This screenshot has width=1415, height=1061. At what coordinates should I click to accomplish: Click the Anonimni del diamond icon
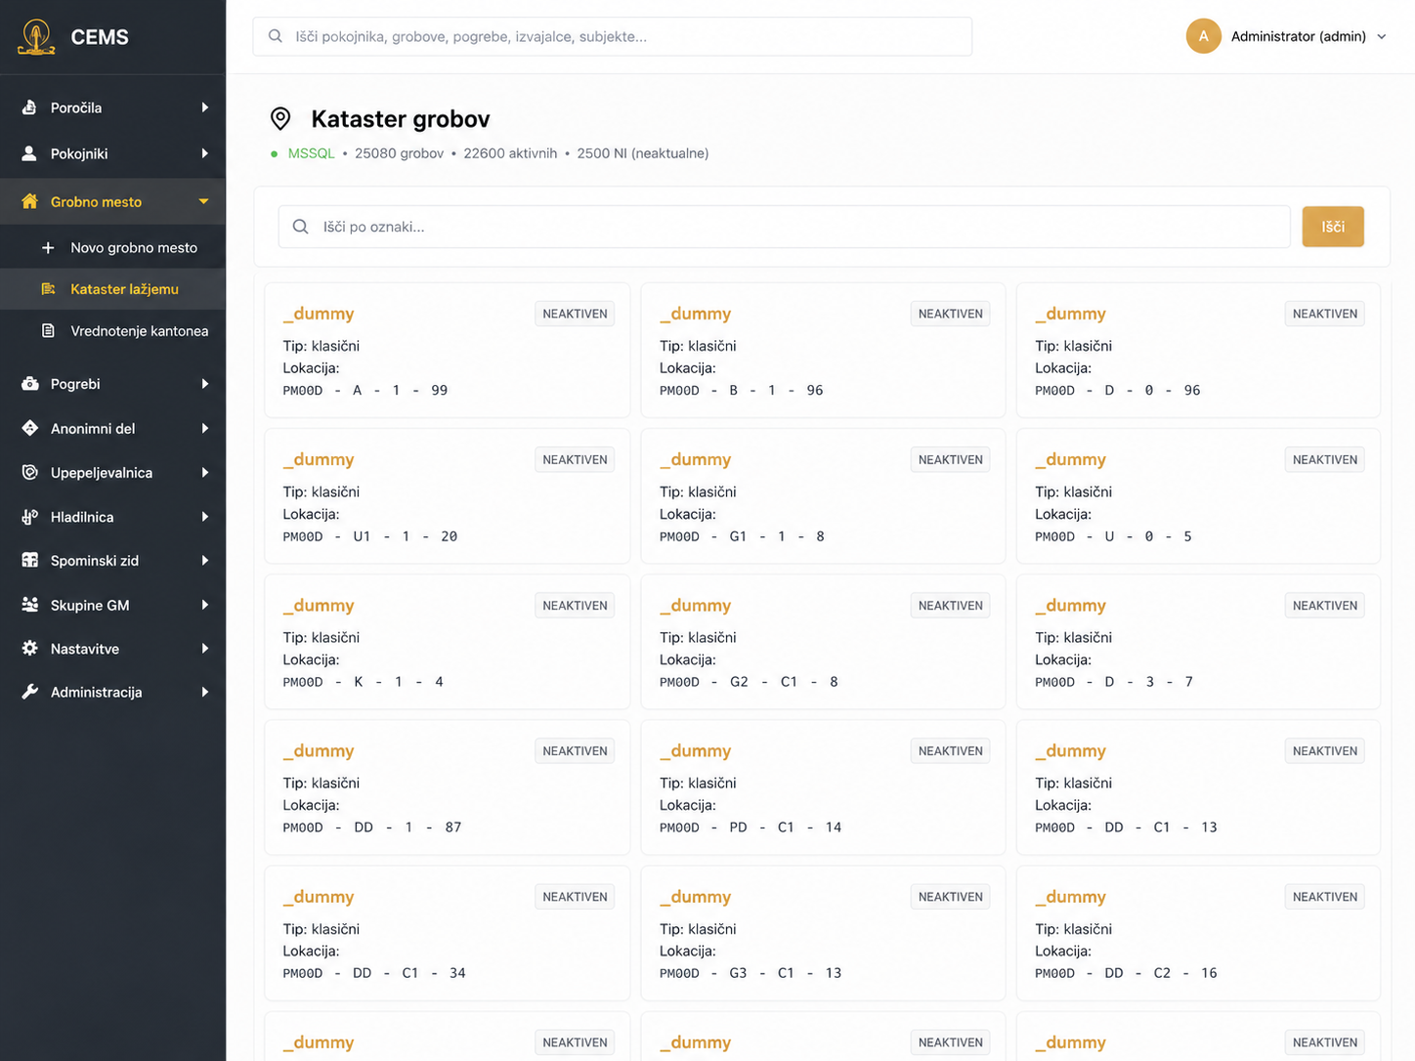[x=29, y=428]
